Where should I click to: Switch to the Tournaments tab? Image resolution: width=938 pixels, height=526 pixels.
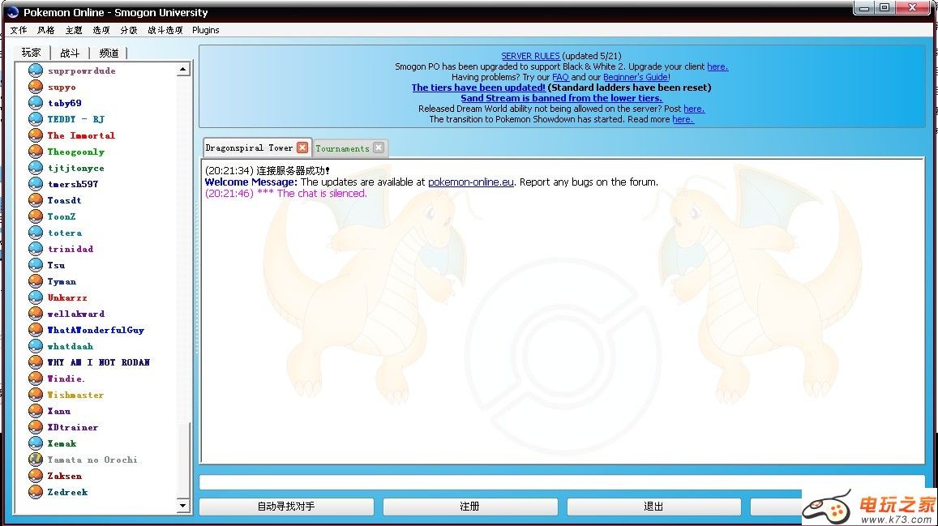click(x=341, y=148)
